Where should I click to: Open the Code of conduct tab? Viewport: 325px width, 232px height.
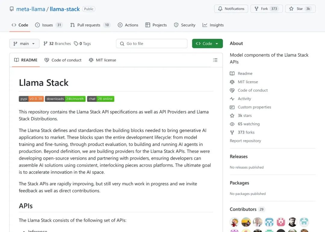[63, 60]
